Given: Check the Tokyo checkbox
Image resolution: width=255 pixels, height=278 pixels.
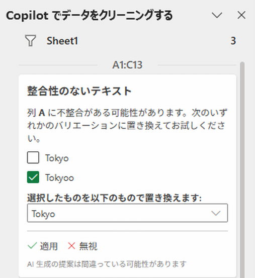Looking at the screenshot, I should 33,157.
